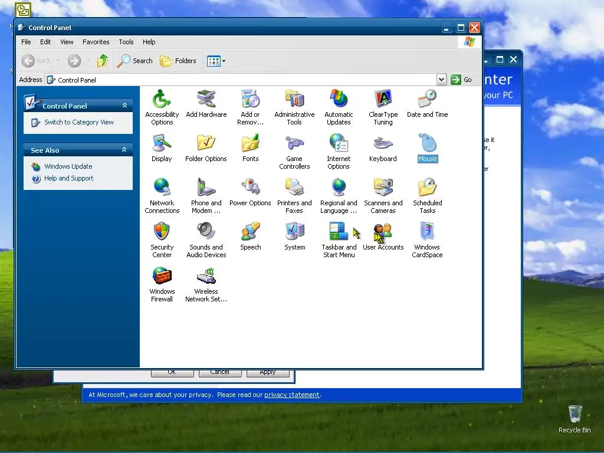Image resolution: width=604 pixels, height=453 pixels.
Task: Open Windows Update link
Action: coord(68,166)
